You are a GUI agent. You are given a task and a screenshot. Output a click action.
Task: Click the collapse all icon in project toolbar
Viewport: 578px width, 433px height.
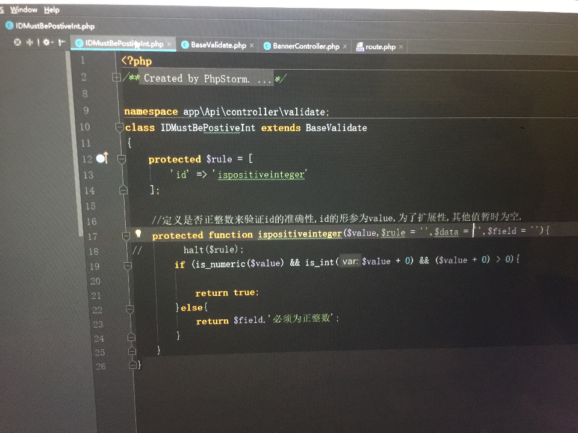pos(30,42)
